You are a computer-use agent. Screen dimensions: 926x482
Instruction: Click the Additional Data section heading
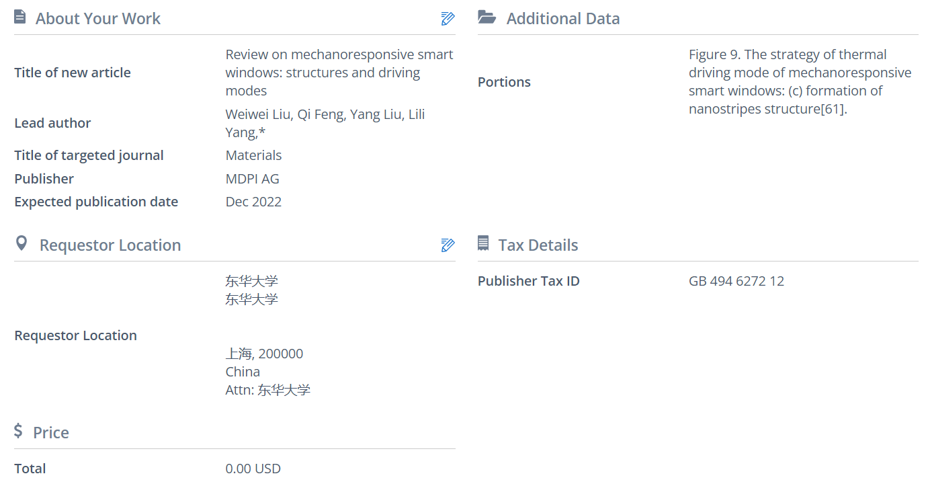click(x=562, y=19)
